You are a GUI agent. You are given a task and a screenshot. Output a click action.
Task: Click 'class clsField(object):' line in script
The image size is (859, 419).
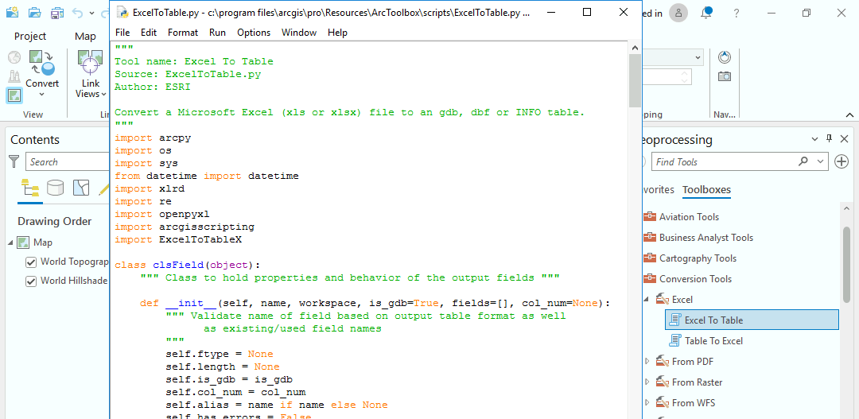188,265
